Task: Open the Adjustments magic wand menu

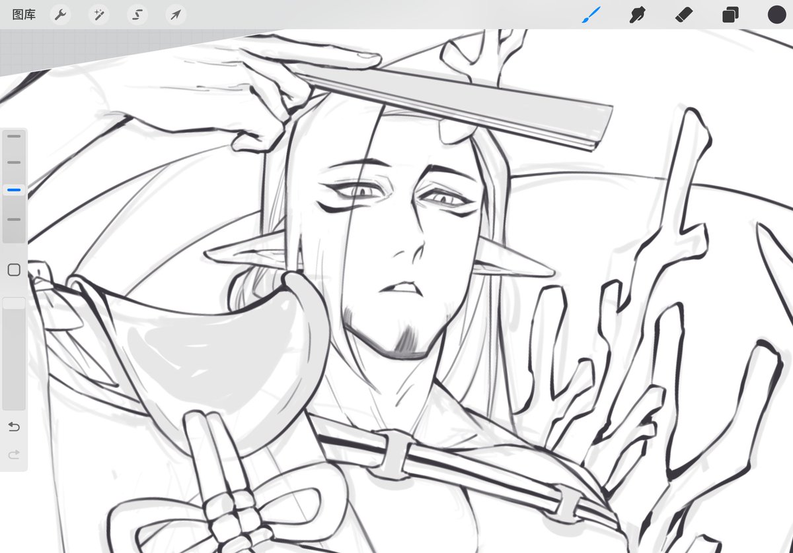Action: 99,15
